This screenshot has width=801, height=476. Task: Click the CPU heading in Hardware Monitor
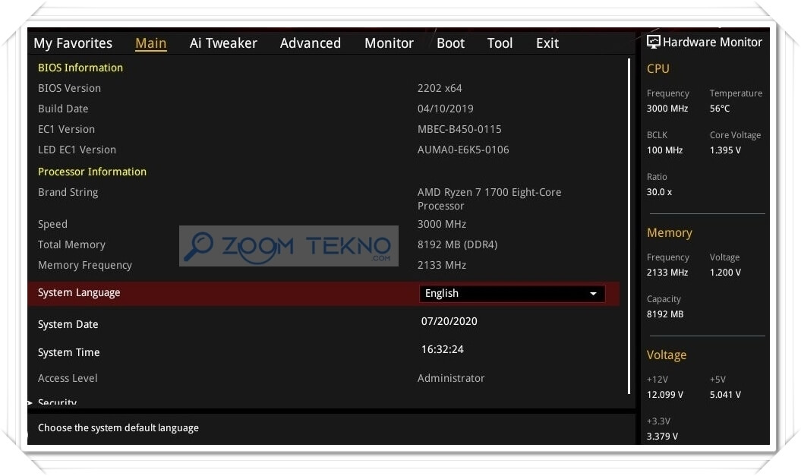click(658, 69)
